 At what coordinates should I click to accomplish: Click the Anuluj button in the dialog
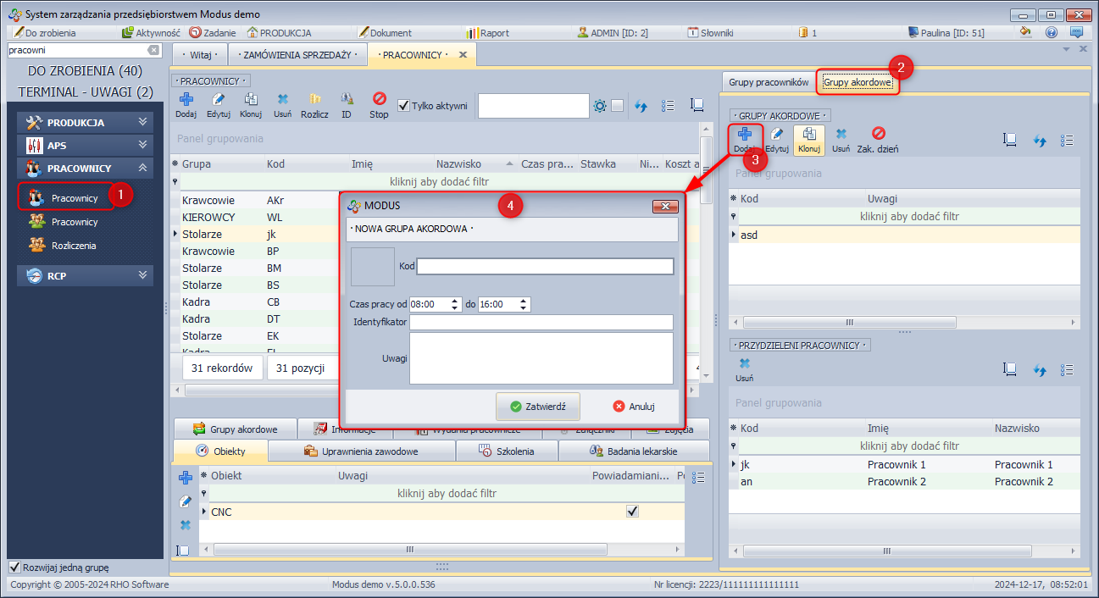(634, 407)
